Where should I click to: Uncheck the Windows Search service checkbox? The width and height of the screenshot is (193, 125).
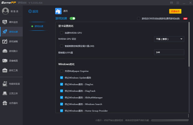pyautogui.click(x=61, y=104)
